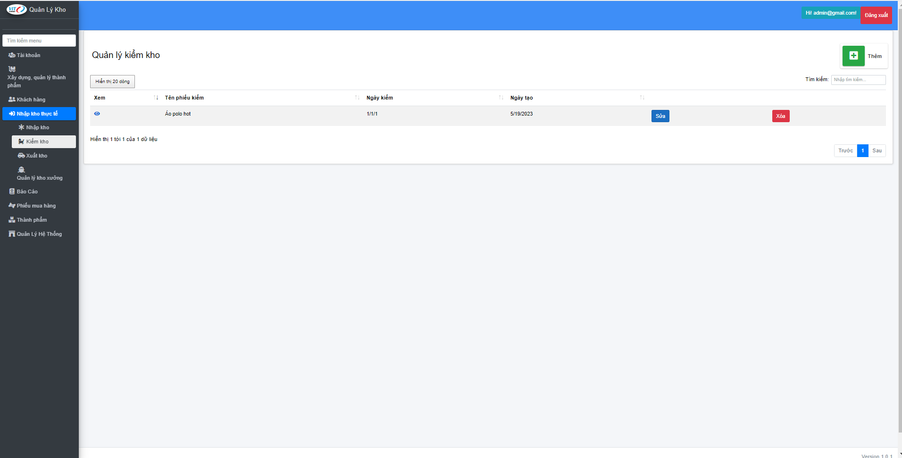Screen dimensions: 902x458
Task: Click the Hi! admin@gmail.com badge
Action: coord(831,13)
